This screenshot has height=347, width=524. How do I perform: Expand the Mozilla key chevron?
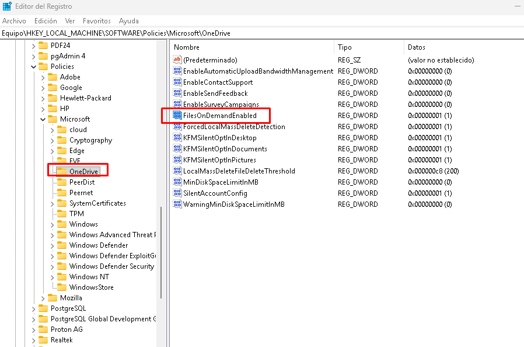coord(43,298)
